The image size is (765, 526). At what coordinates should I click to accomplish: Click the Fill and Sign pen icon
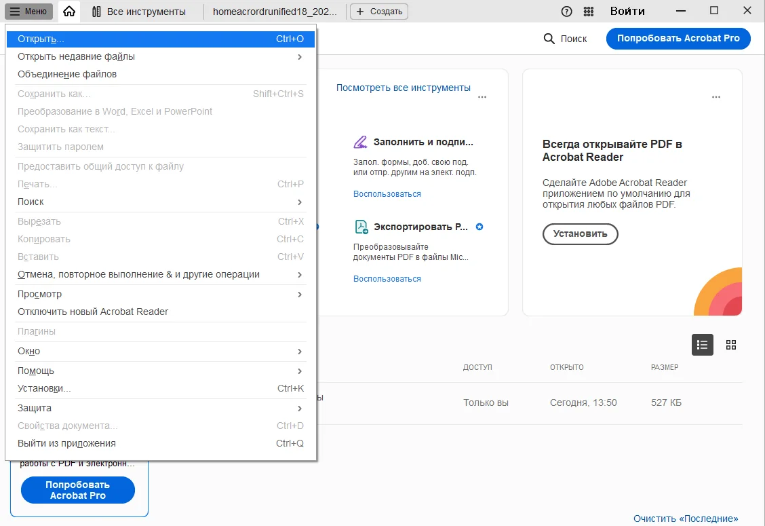coord(360,143)
